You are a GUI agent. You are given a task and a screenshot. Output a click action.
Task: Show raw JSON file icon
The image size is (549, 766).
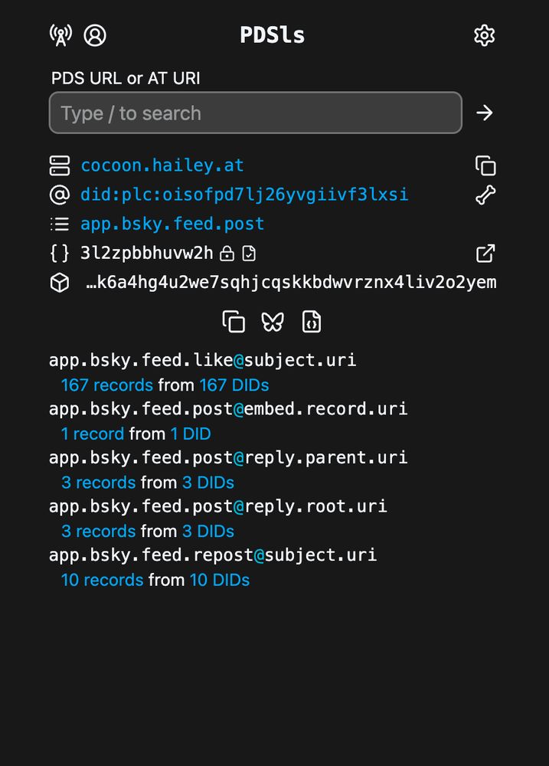(312, 322)
